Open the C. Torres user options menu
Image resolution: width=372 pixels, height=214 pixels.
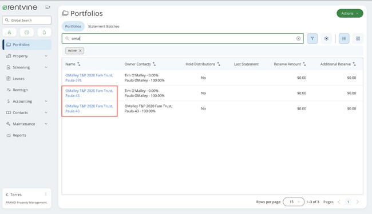[46, 195]
